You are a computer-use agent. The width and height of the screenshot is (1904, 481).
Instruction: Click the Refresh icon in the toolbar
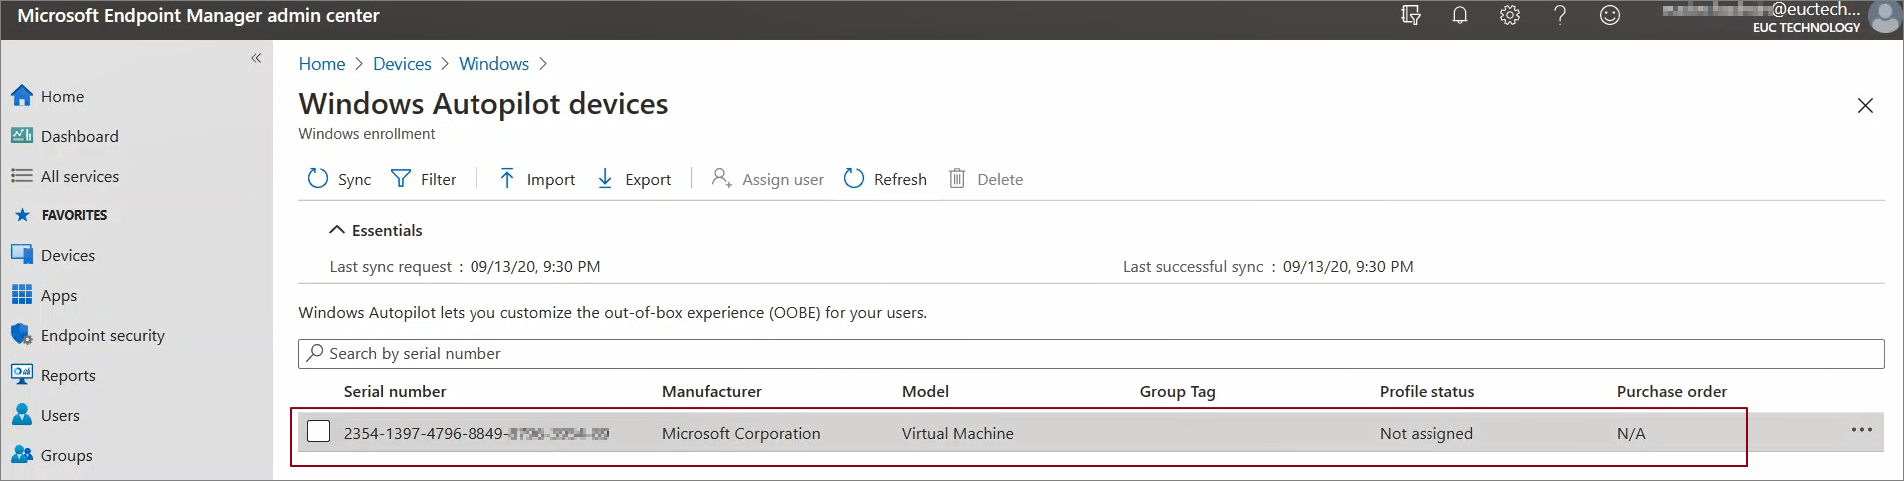pos(854,179)
